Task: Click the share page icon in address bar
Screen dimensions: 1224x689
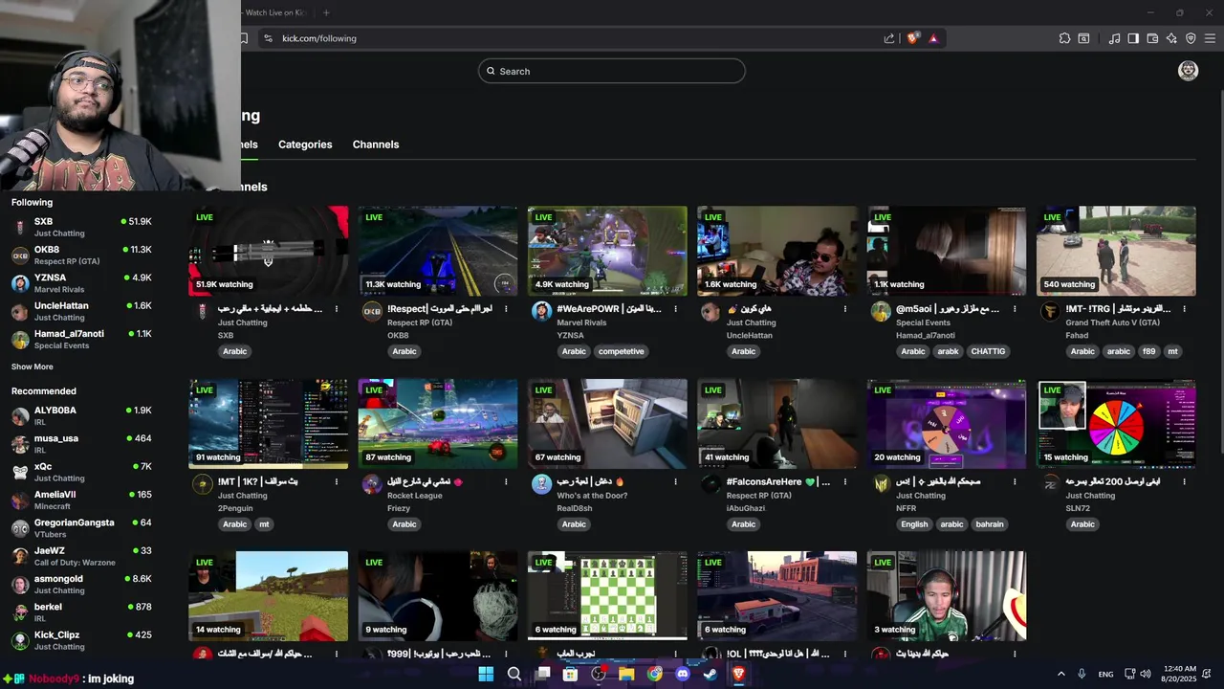Action: (x=889, y=38)
